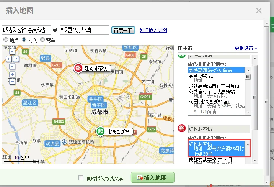Click the G213 road shield on the map
Image resolution: width=274 pixels, height=187 pixels.
(x=56, y=65)
